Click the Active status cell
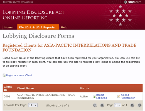The image size is (145, 111). pyautogui.click(x=84, y=97)
